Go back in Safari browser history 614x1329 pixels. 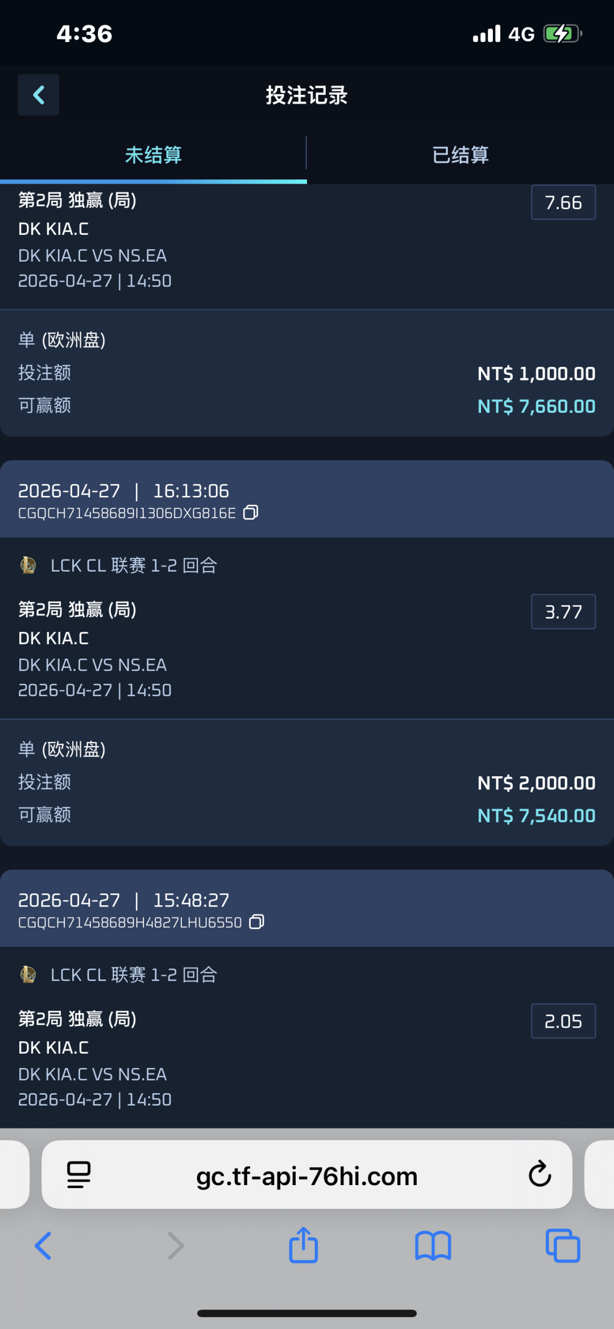coord(43,1246)
